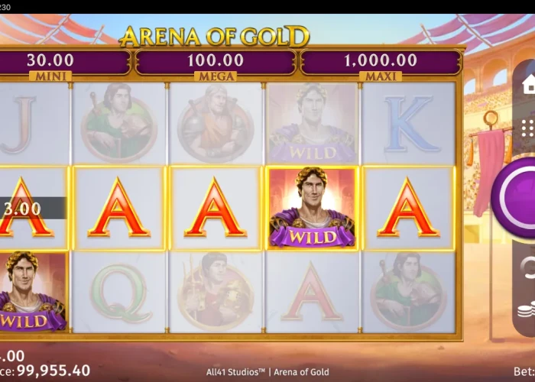Click the bottom-left Wild emperor symbol
Image resolution: width=535 pixels, height=382 pixels.
pos(32,292)
